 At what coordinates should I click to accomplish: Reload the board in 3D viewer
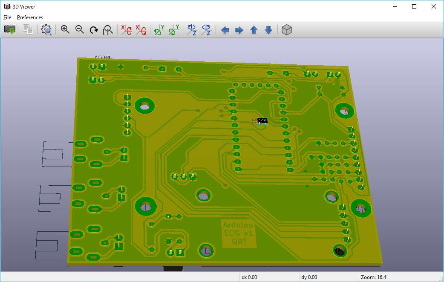coord(9,30)
